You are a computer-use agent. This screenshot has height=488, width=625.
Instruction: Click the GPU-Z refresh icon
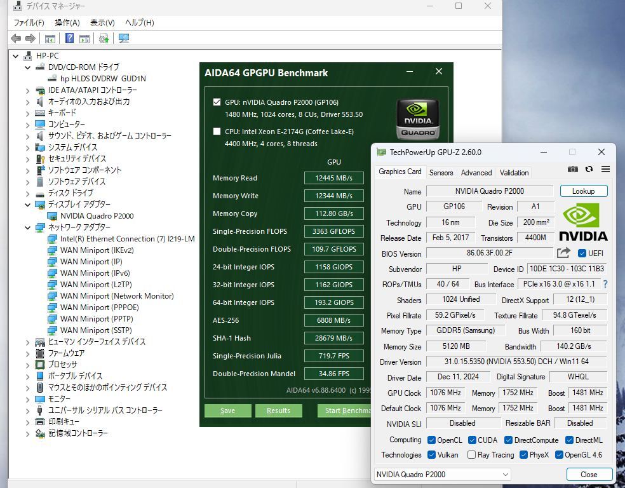589,169
